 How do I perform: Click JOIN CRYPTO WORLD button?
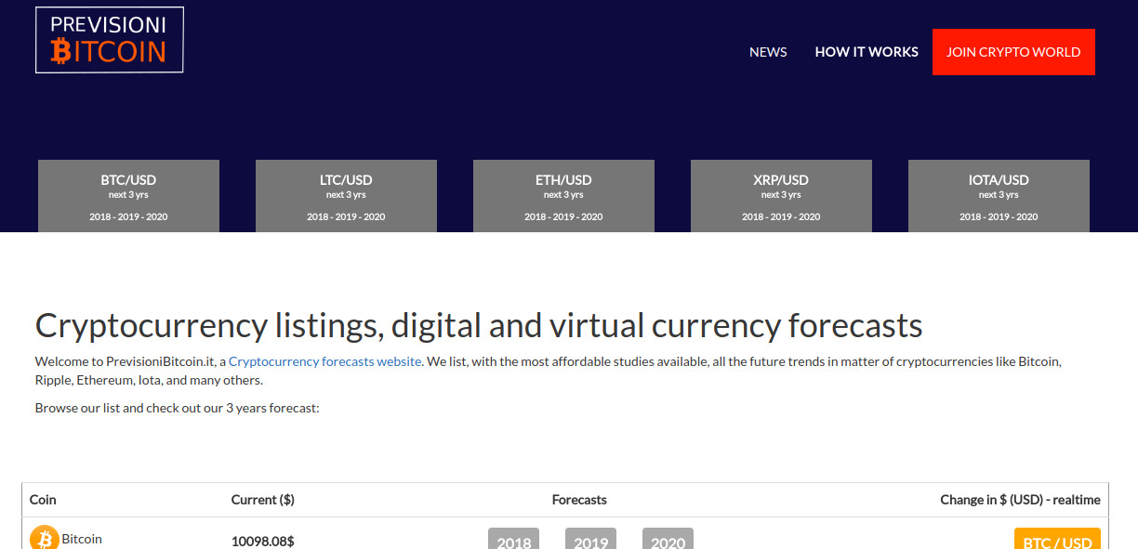click(1013, 52)
